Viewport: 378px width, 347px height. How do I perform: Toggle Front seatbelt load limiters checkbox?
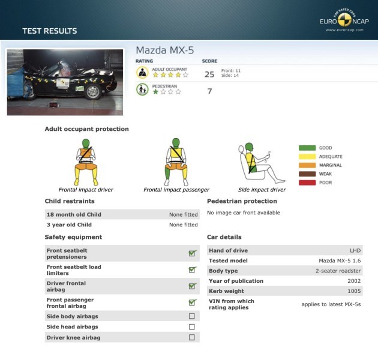[x=192, y=270]
